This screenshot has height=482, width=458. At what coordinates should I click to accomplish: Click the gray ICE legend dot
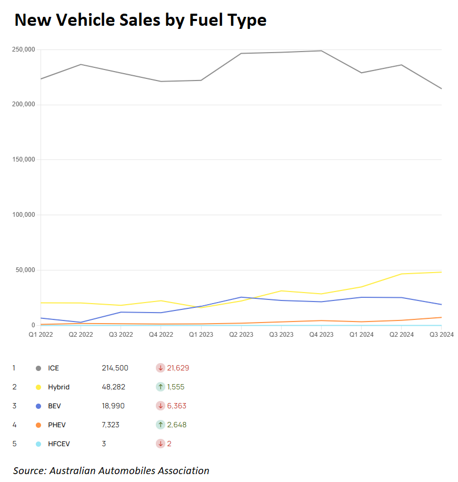tap(38, 368)
